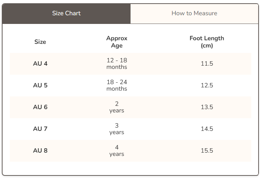Select the AU 6 size label
This screenshot has height=178, width=260.
click(x=40, y=107)
